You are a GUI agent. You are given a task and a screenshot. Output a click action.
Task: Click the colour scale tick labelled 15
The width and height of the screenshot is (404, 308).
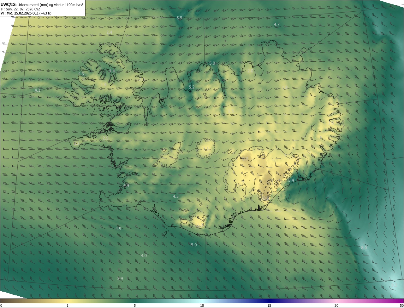click(269, 305)
